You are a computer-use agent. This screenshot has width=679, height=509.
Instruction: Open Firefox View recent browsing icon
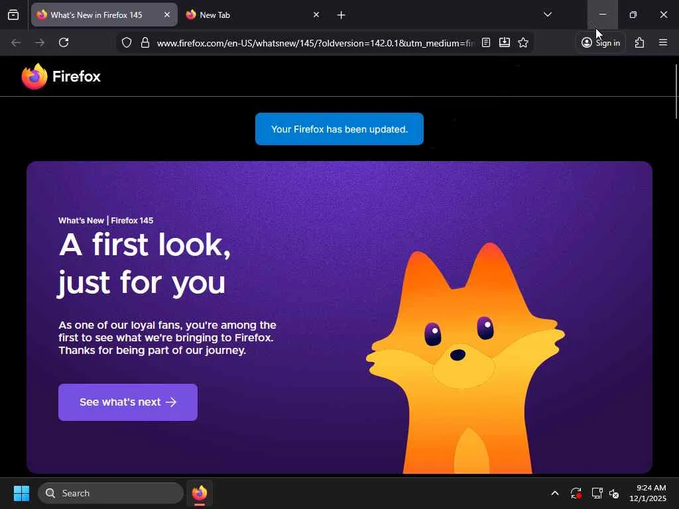pyautogui.click(x=13, y=15)
